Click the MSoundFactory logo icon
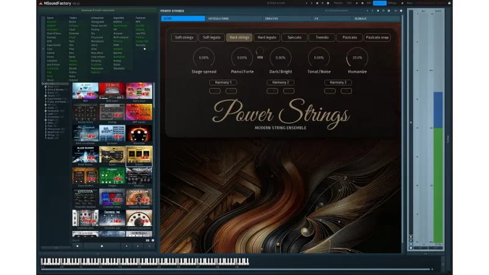Screen dimensions: 489x275 click(x=40, y=3)
